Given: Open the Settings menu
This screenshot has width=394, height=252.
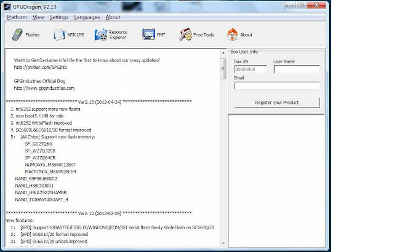Looking at the screenshot, I should pos(59,17).
